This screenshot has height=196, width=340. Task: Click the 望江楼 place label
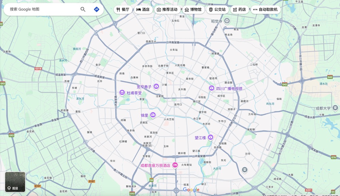click(200, 138)
